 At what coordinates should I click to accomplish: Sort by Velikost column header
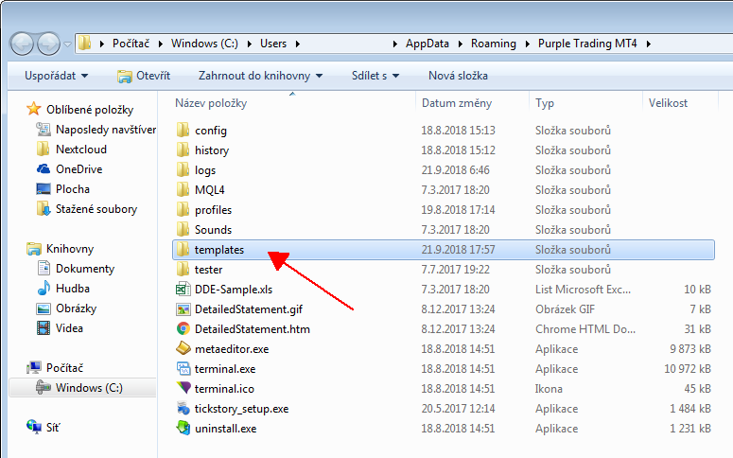(668, 103)
